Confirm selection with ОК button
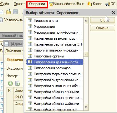This screenshot has height=113, width=117. click(x=103, y=20)
